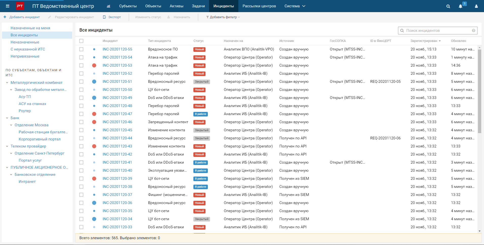Click the 'Закрытый' status badge of INC-20201120-51
Screen dimensions: 484x245
click(202, 82)
